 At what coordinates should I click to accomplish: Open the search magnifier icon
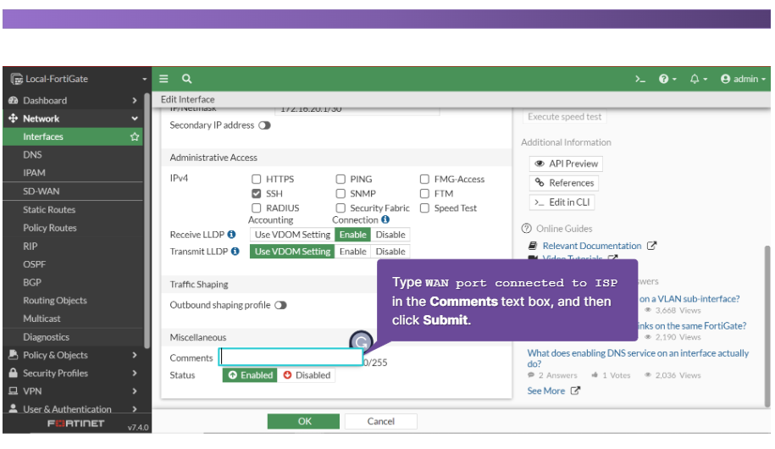pos(186,79)
